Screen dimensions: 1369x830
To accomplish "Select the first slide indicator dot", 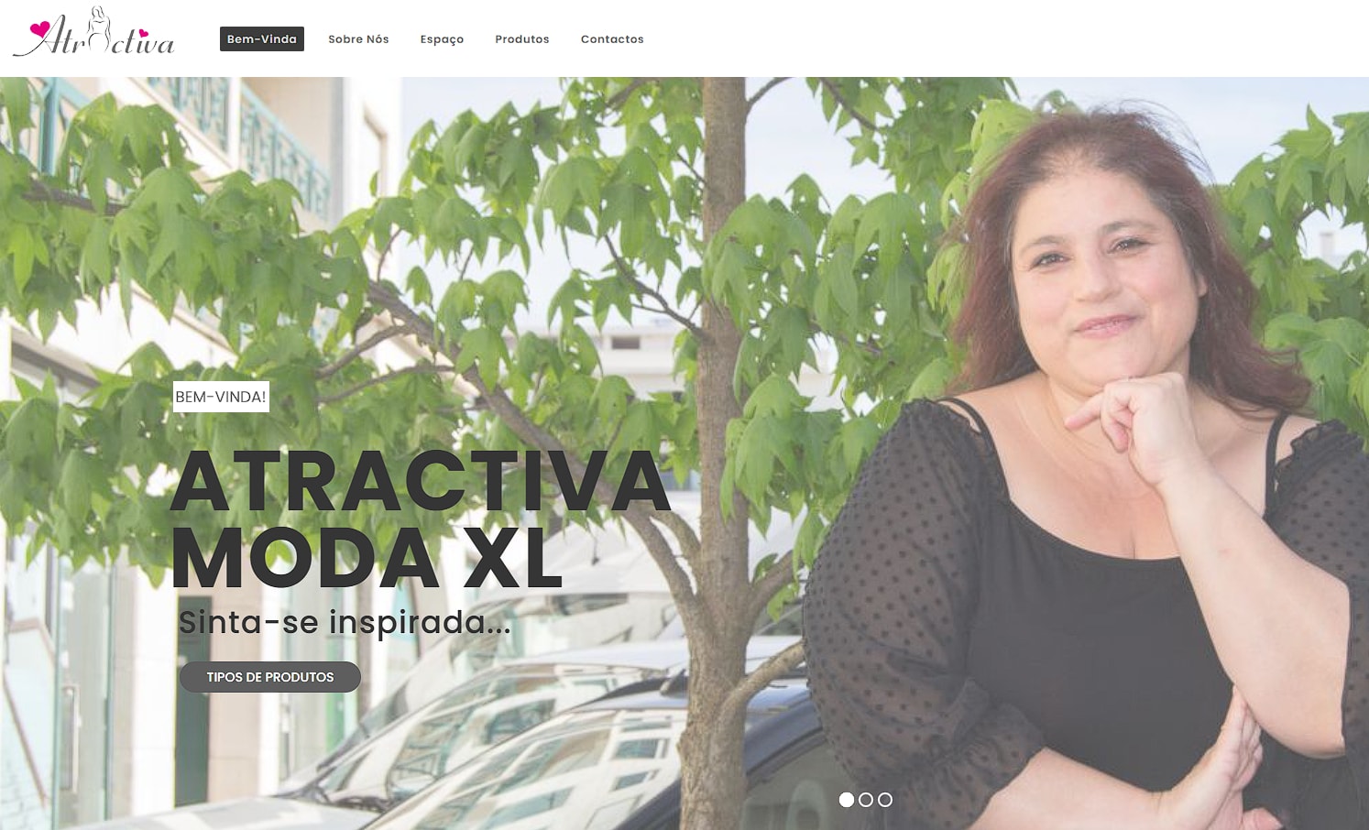I will 847,800.
